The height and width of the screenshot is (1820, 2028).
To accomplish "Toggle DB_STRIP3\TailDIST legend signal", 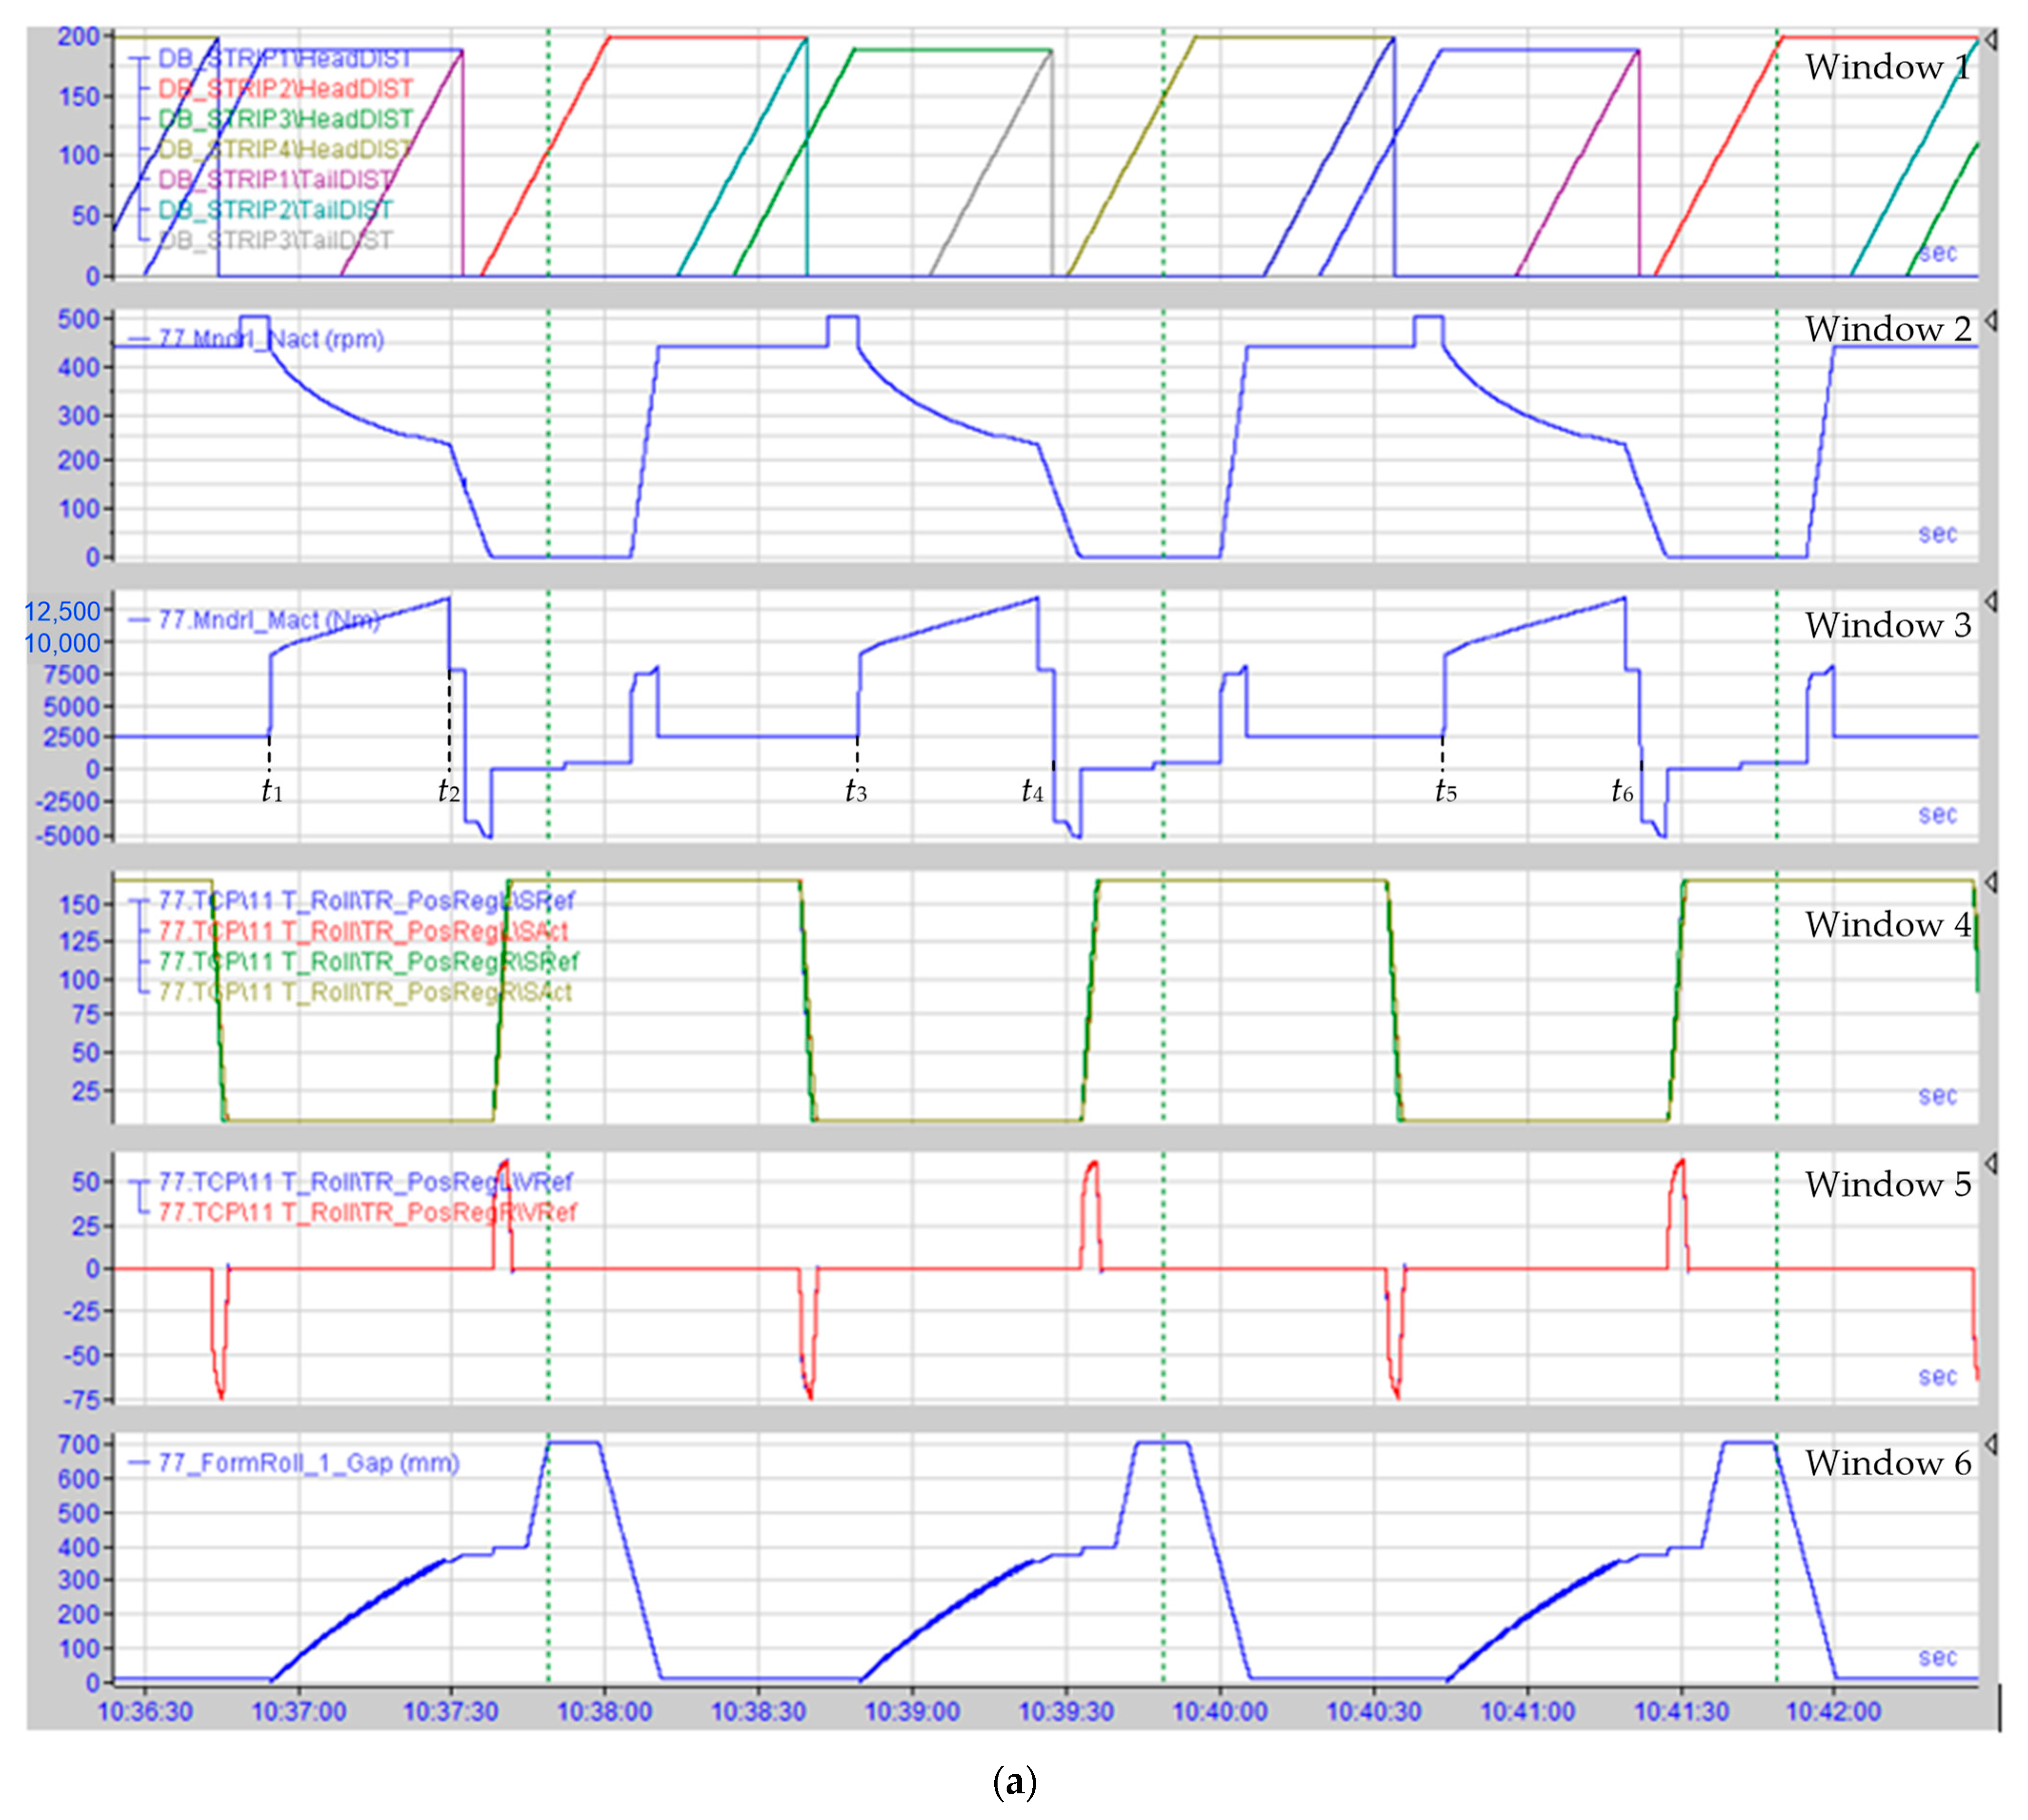I will [x=275, y=240].
